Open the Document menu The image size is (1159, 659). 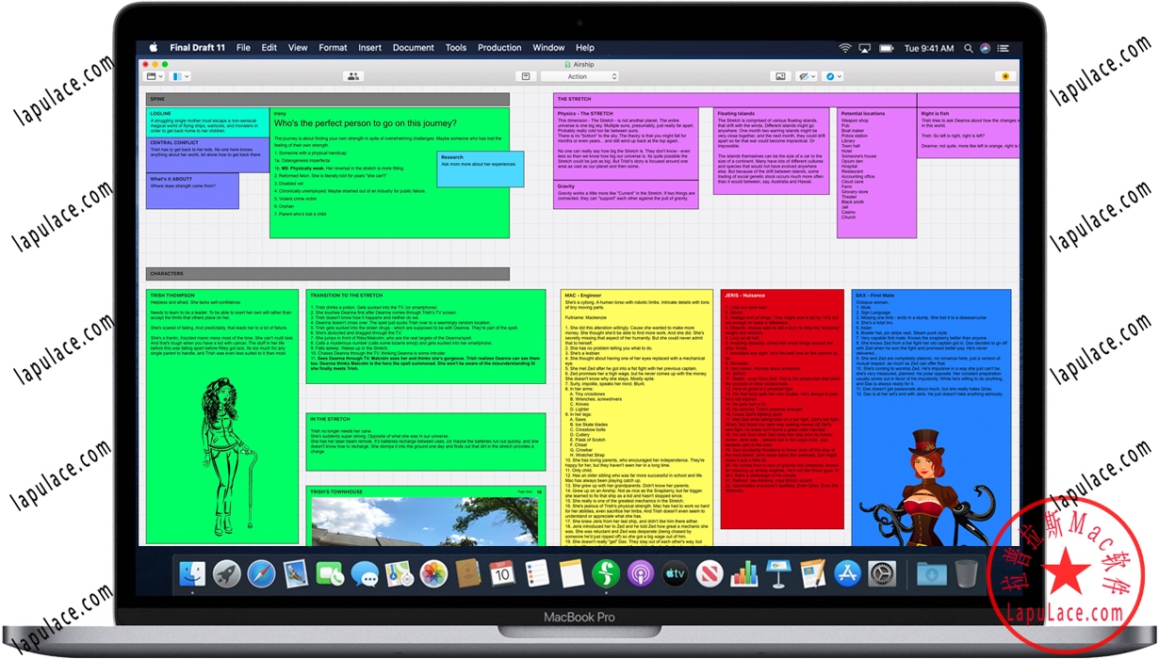click(x=413, y=47)
